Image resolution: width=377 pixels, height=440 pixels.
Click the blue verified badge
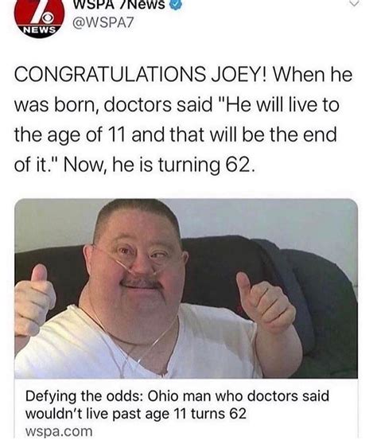pos(175,5)
